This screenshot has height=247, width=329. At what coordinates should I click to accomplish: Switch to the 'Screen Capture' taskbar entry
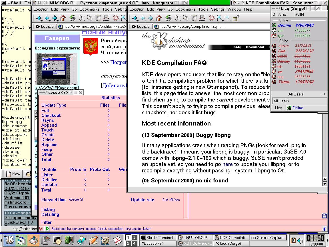click(x=268, y=238)
